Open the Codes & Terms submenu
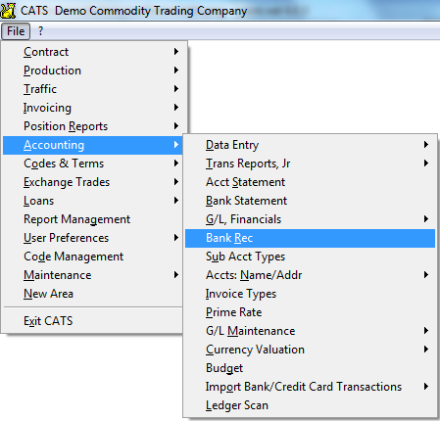 pyautogui.click(x=92, y=164)
